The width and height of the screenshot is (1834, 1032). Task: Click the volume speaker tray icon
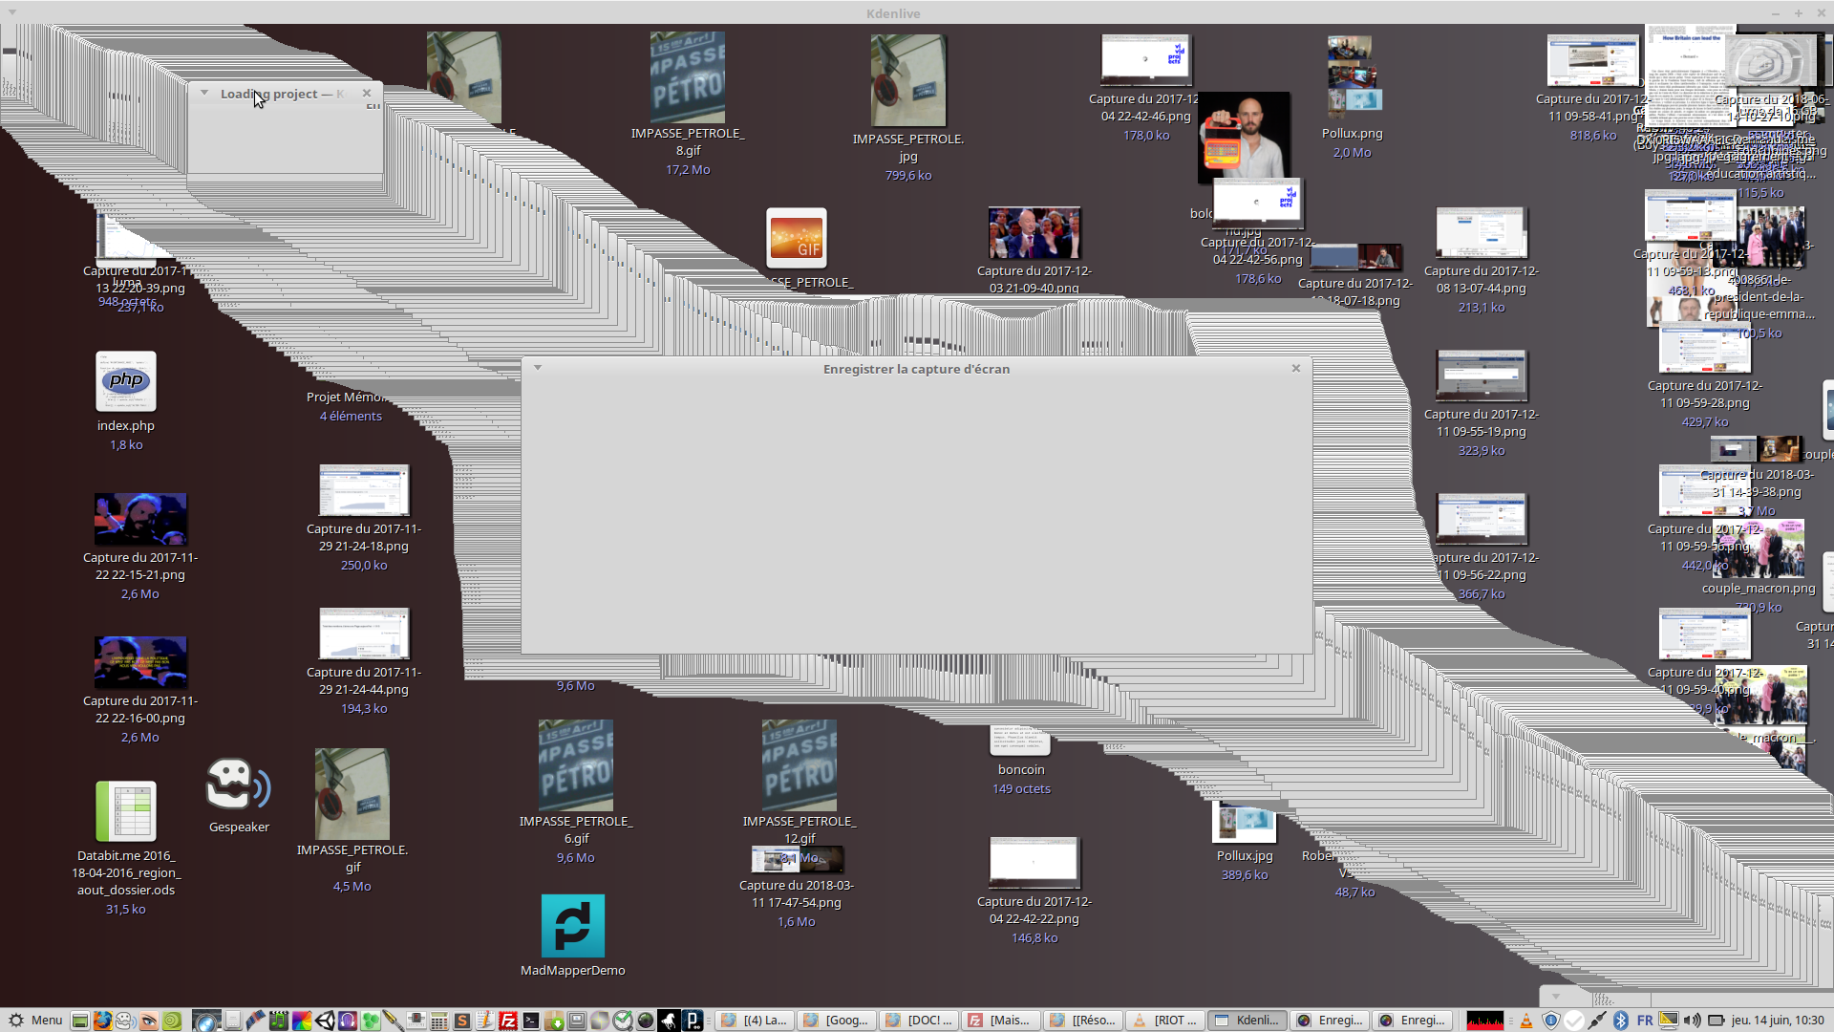coord(1692,1021)
